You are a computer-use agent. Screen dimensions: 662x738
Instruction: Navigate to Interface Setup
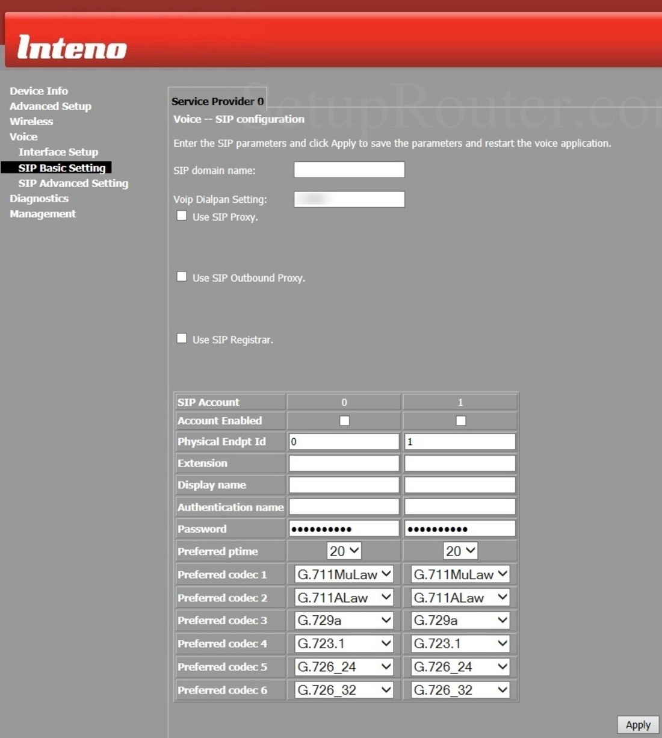[x=58, y=152]
